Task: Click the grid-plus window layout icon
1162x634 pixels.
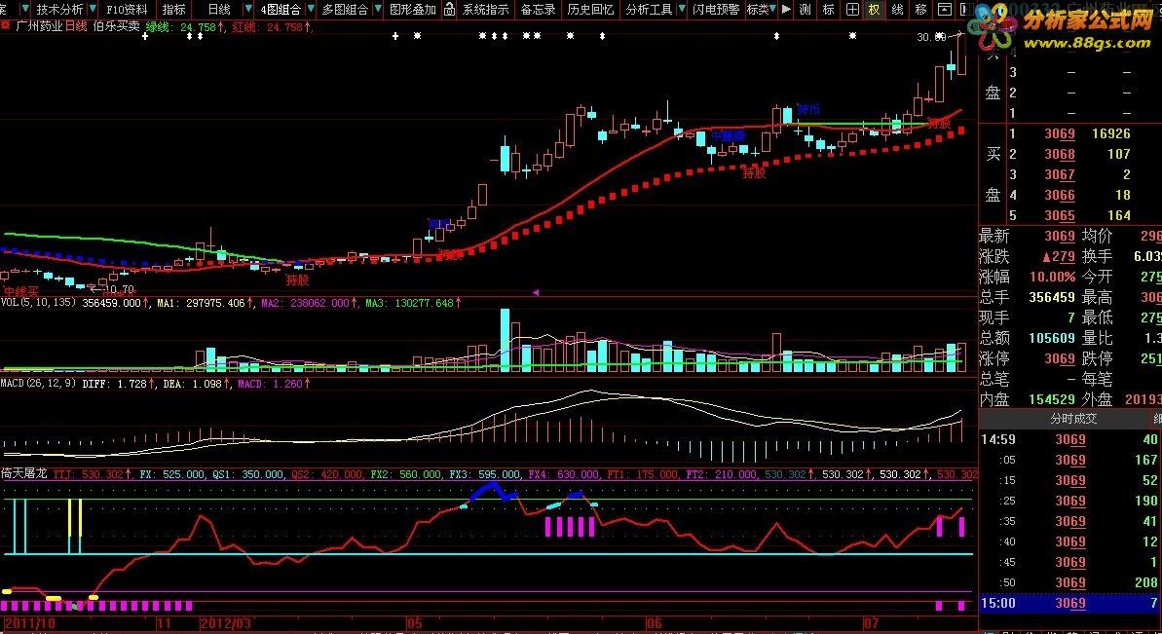Action: 853,10
